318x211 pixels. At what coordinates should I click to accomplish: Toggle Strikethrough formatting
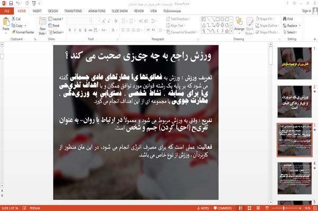click(x=91, y=30)
